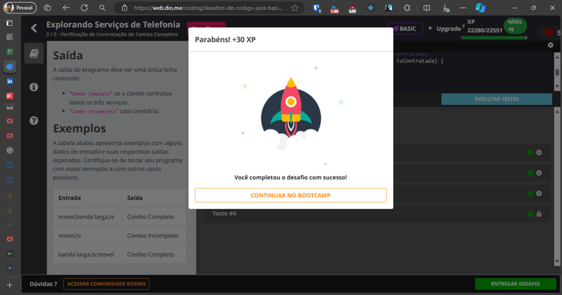This screenshot has width=562, height=295.
Task: Click Entregar Desafio button
Action: [516, 284]
